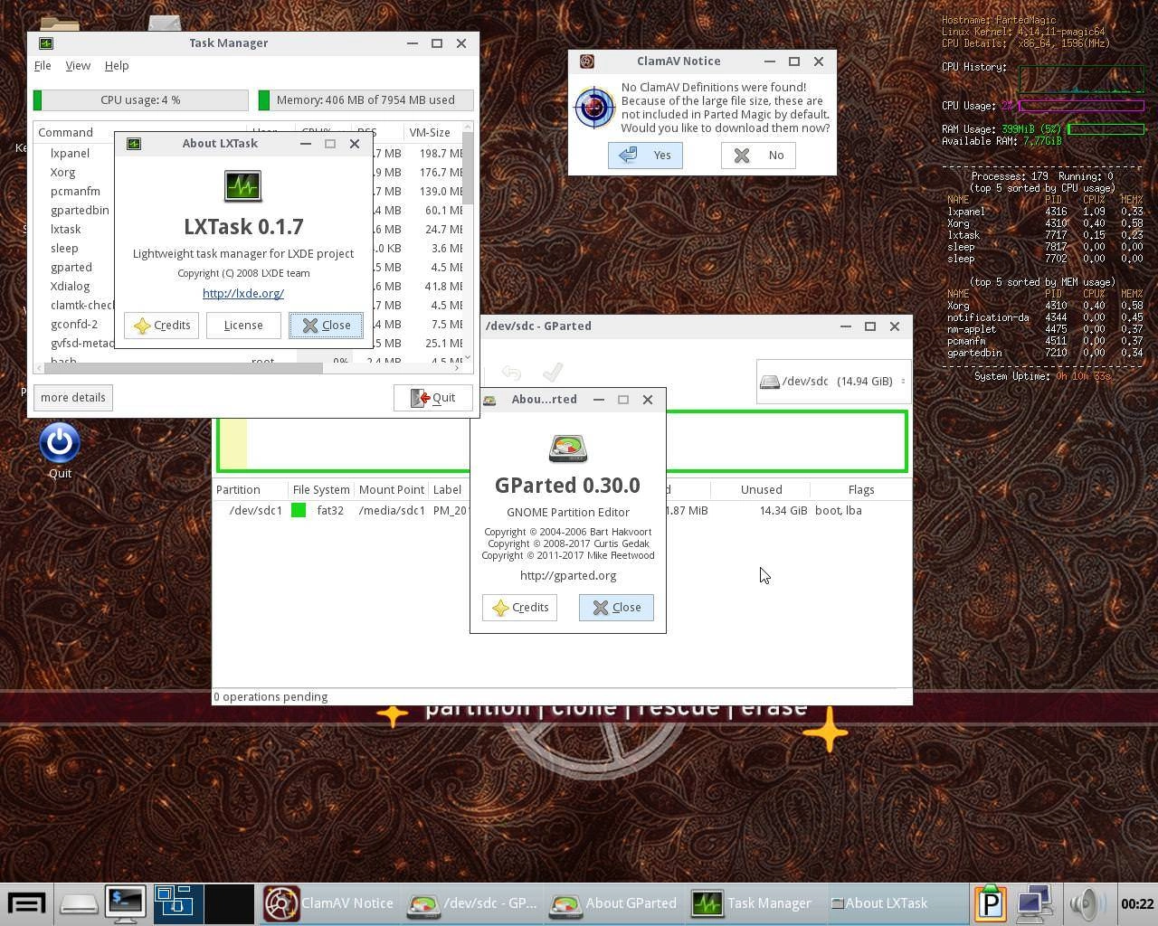
Task: Open the View menu in Task Manager
Action: click(x=78, y=66)
